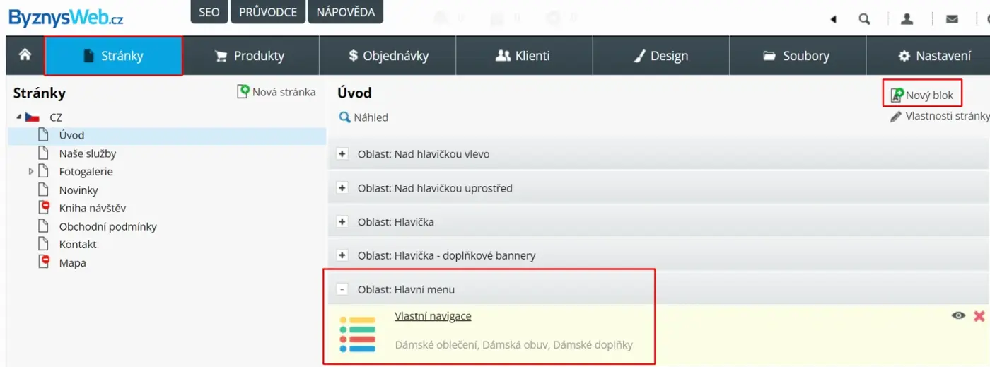Image resolution: width=990 pixels, height=367 pixels.
Task: Click the Nový blok button
Action: point(922,95)
